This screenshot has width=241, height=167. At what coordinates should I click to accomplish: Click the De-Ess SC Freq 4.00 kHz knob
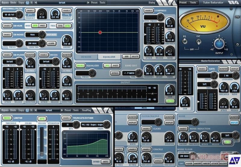click(67, 63)
